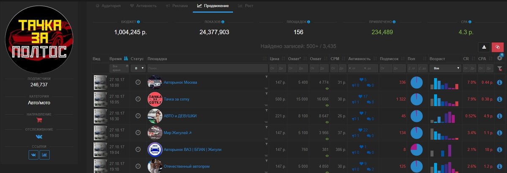507x173 pixels.
Task: Click eye icon under reach 3 966
Action: tap(327, 138)
